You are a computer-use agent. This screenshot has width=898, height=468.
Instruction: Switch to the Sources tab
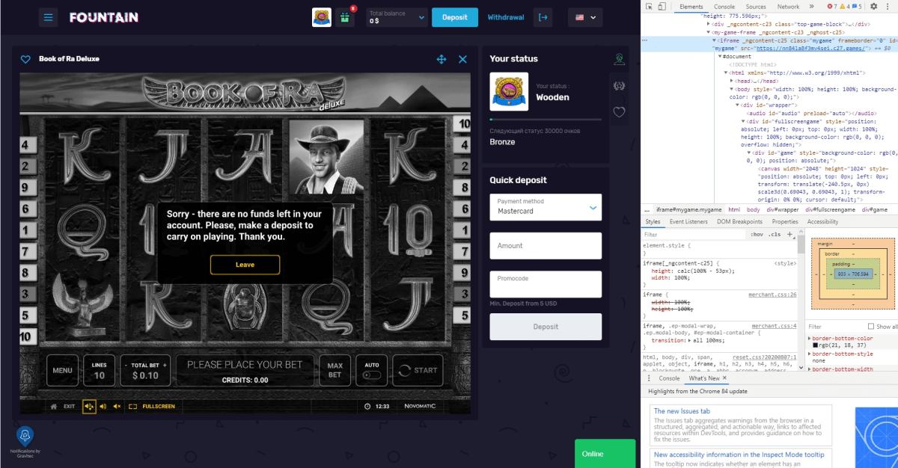click(x=756, y=7)
